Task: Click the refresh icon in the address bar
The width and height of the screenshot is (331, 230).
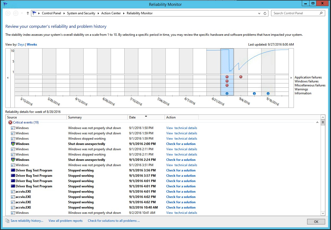Action: coord(265,13)
